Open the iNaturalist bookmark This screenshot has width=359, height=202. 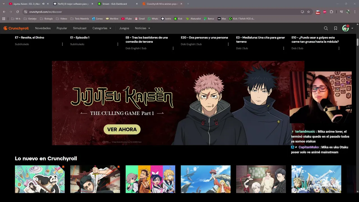coord(193,19)
